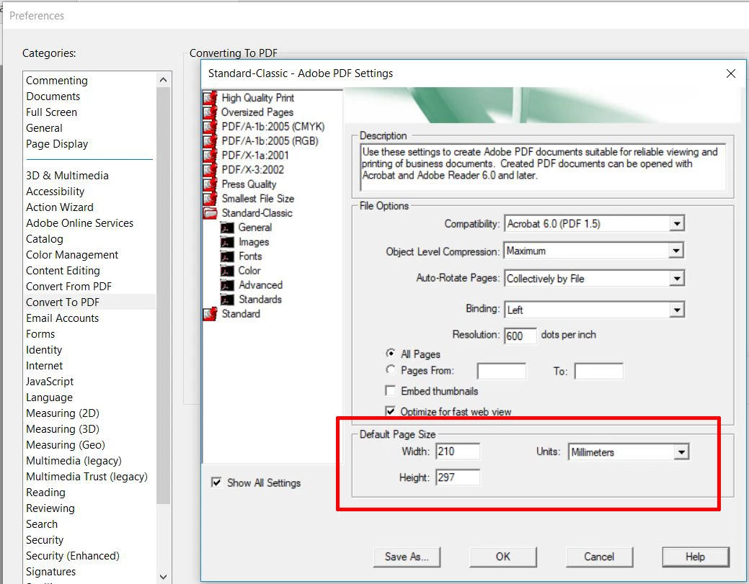This screenshot has width=749, height=584.
Task: Click the Oversized Pages preset icon
Action: click(210, 112)
